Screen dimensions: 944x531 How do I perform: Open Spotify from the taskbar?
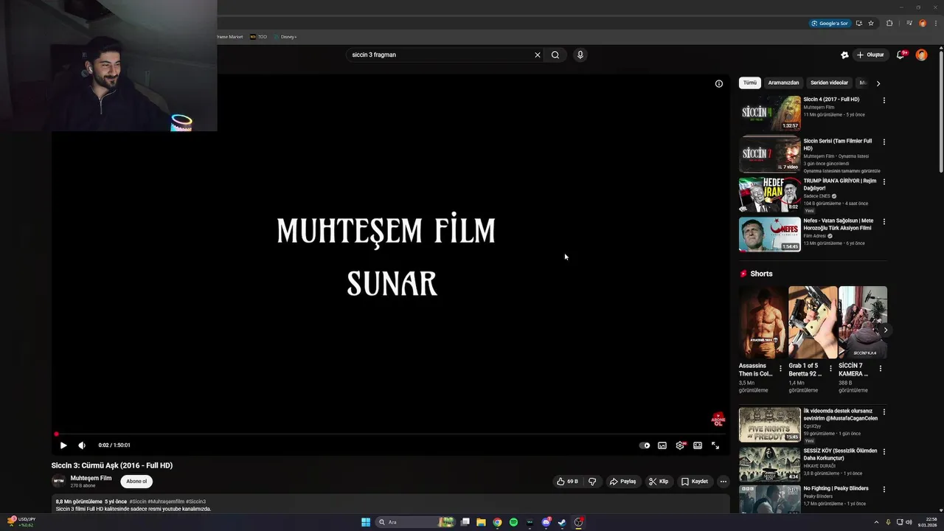tap(513, 522)
